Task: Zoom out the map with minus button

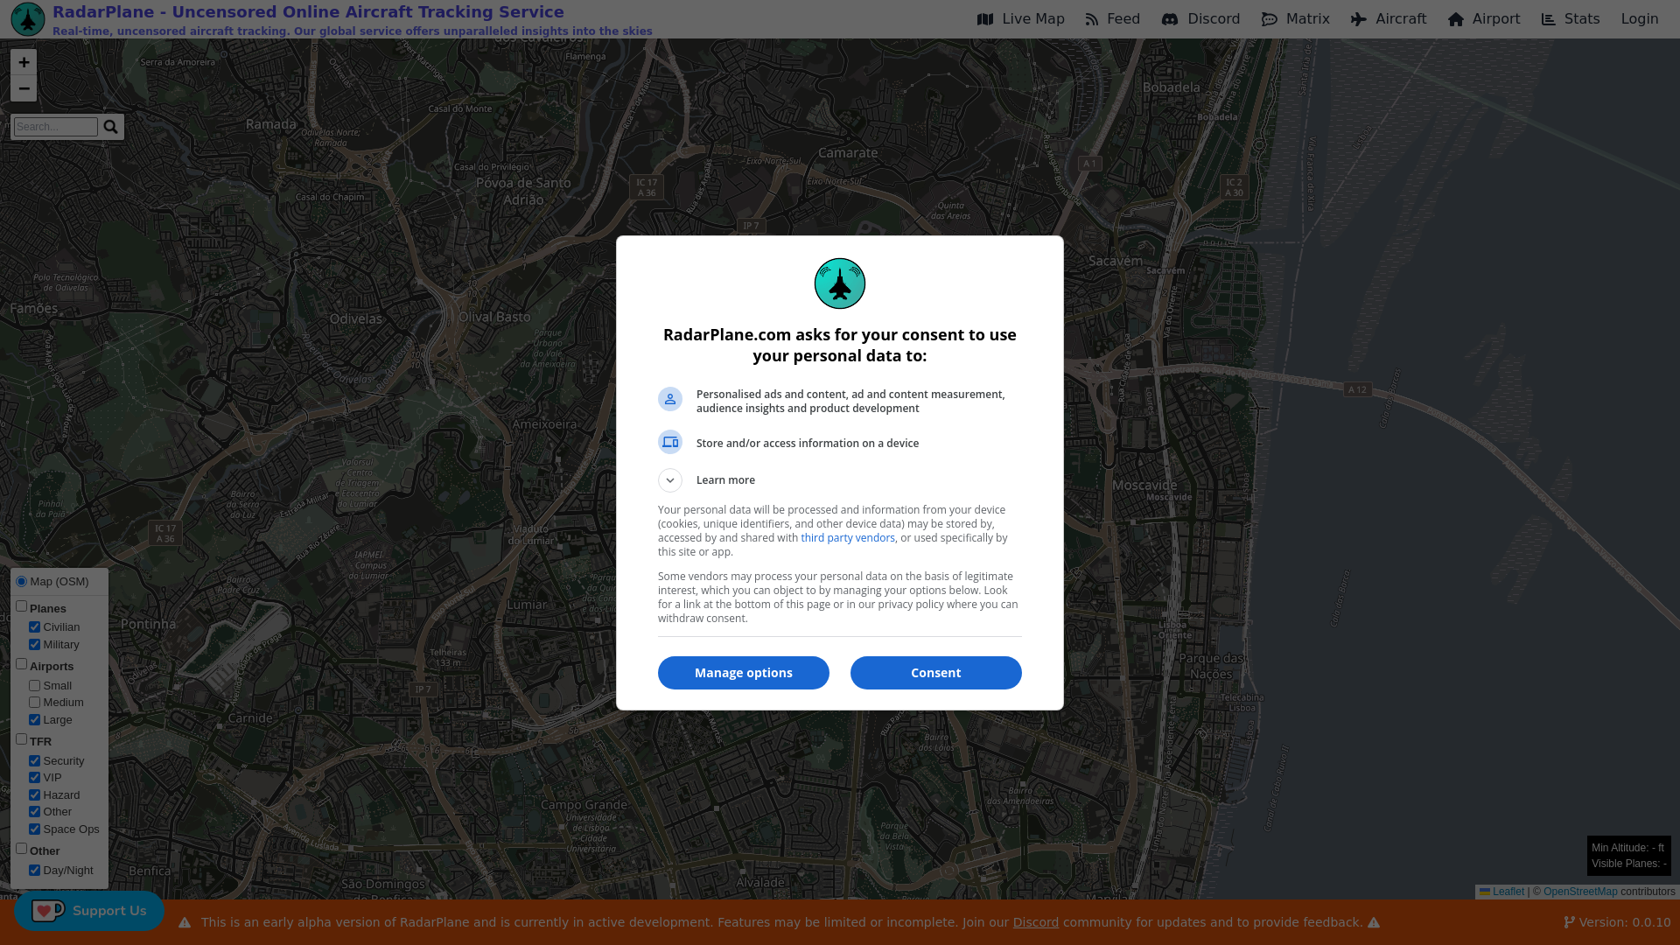Action: point(24,88)
